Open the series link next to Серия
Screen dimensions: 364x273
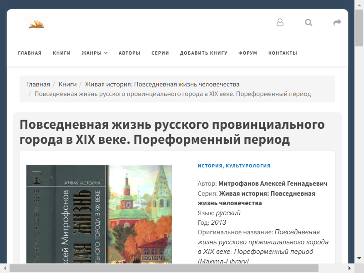[256, 198]
